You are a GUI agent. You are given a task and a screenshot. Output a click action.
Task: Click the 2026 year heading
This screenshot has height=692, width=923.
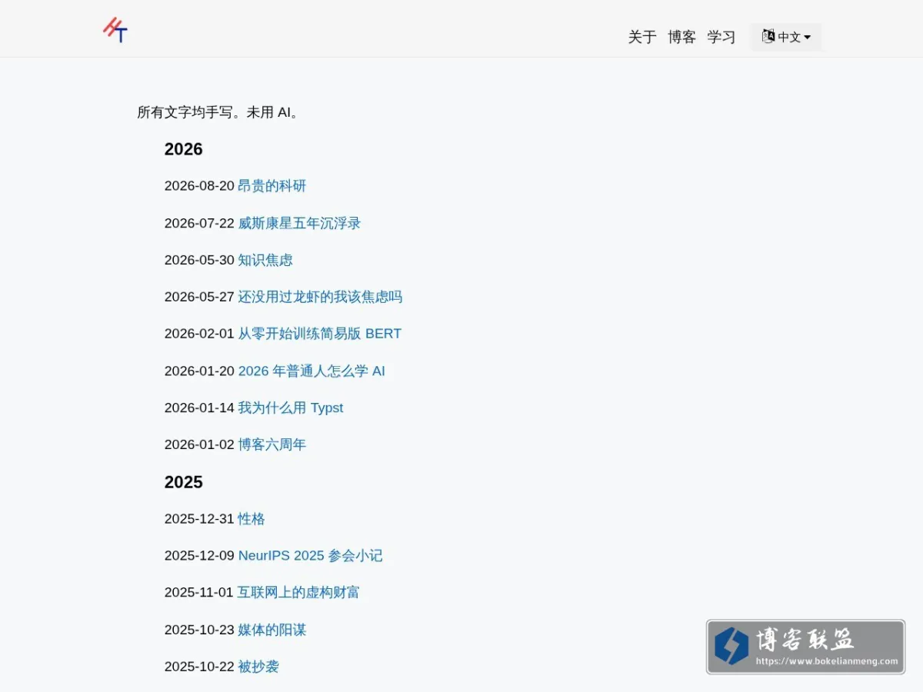(x=183, y=149)
